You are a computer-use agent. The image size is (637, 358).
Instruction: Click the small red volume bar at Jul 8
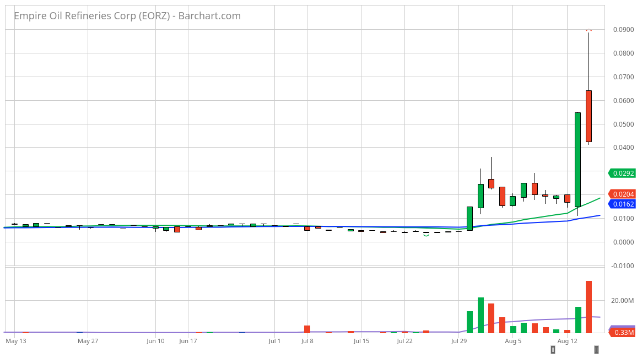307,329
